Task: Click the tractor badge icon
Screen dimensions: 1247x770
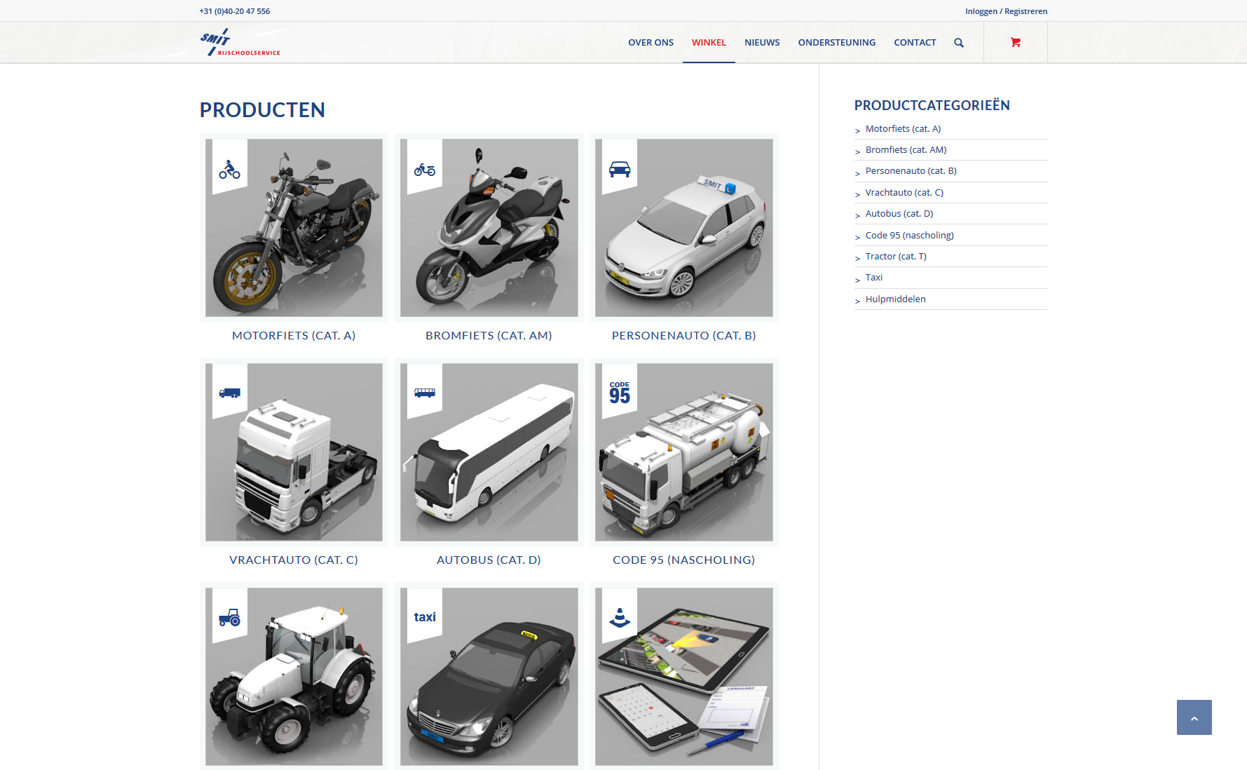Action: pos(229,617)
